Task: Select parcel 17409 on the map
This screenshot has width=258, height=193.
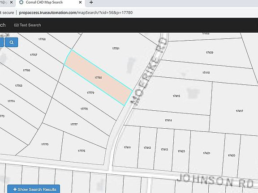Action: point(209,53)
